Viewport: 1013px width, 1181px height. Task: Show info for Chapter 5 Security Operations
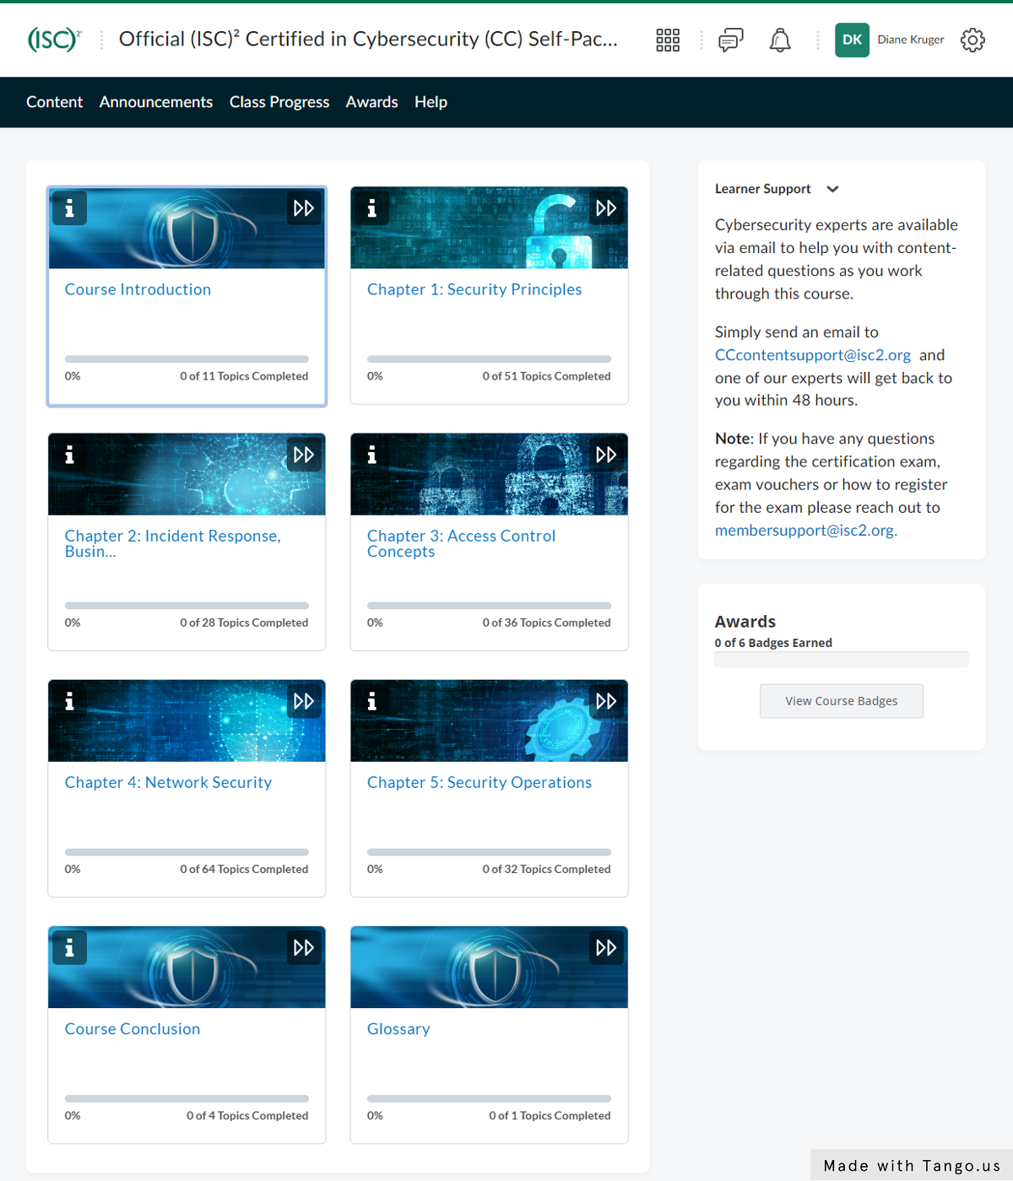click(371, 701)
